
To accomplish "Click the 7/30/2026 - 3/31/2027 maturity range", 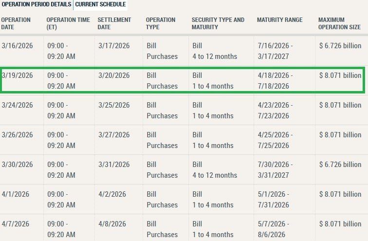I will 276,170.
